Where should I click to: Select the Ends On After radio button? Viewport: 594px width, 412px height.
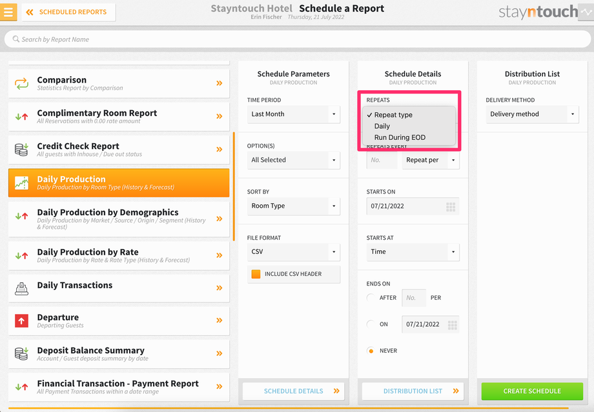[371, 298]
